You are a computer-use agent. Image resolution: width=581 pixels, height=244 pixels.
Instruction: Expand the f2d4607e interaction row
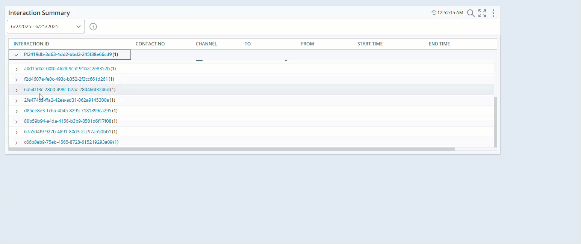17,80
